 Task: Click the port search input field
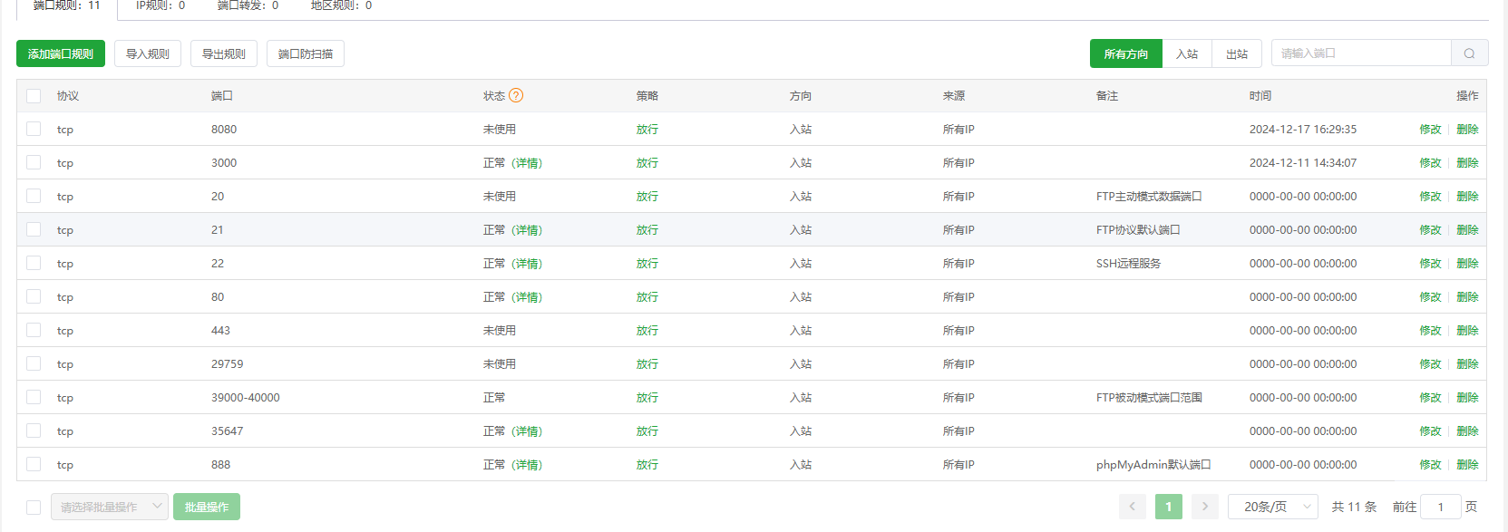pos(1361,53)
